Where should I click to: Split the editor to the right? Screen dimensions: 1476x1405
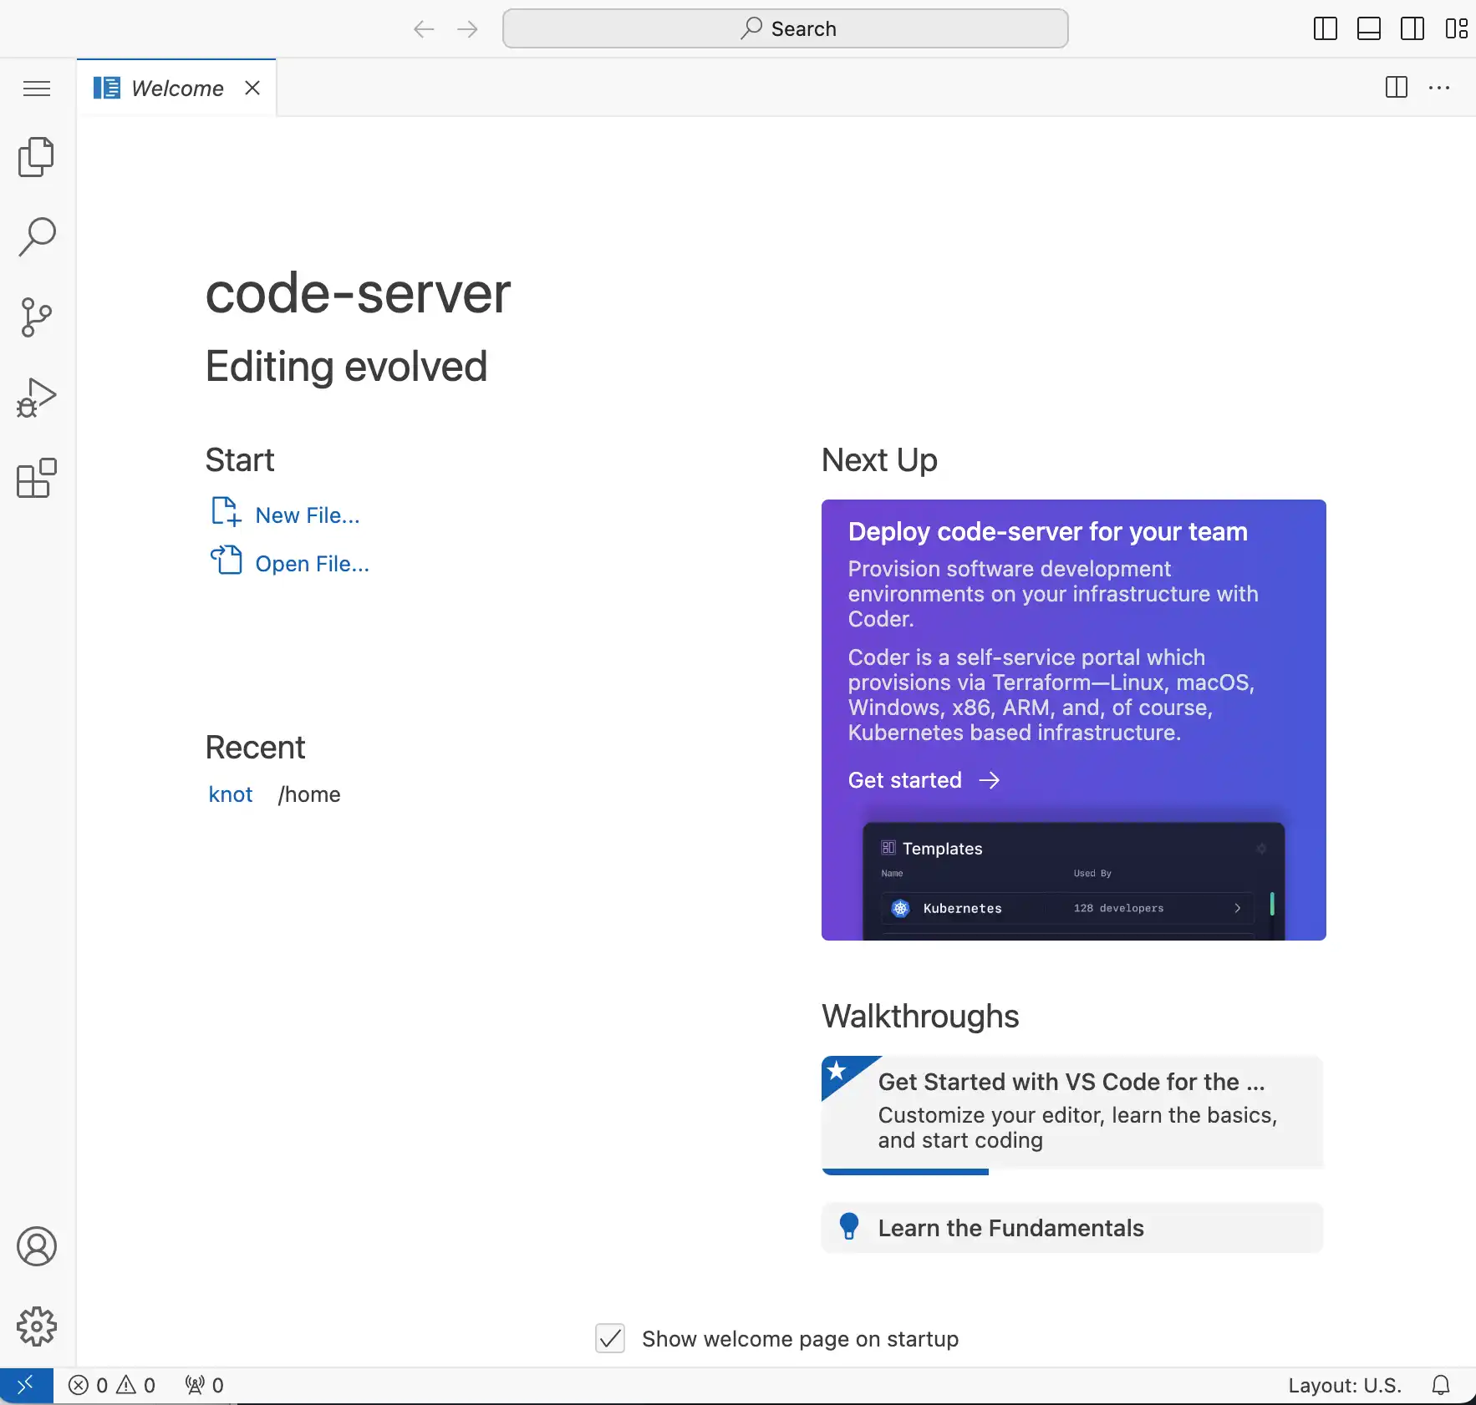(1397, 87)
